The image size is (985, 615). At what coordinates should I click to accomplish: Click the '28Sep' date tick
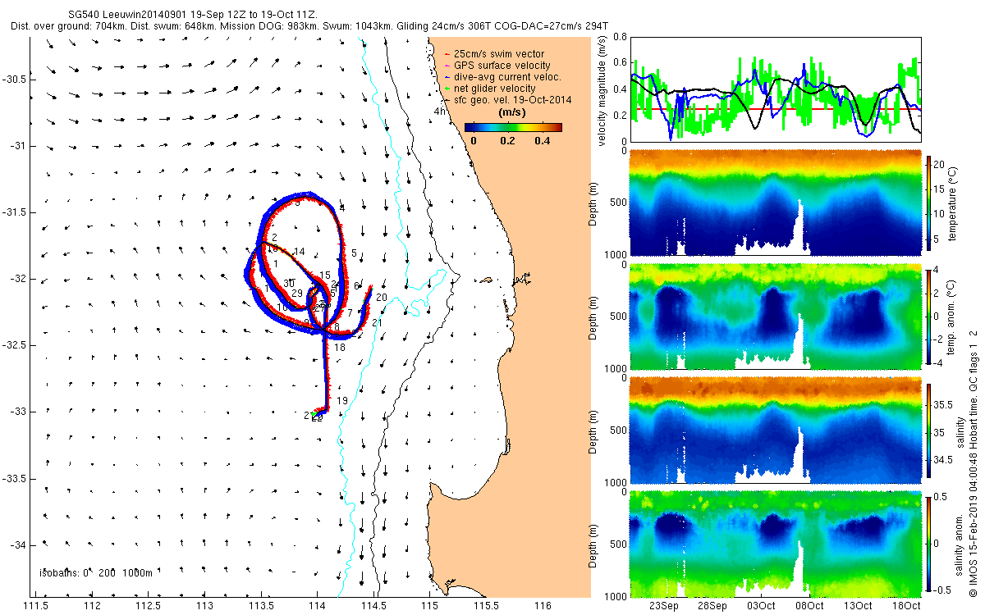pyautogui.click(x=712, y=605)
